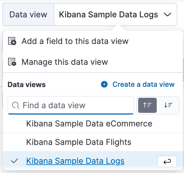Click the magnifier icon in search box
This screenshot has height=173, width=184.
pyautogui.click(x=15, y=105)
